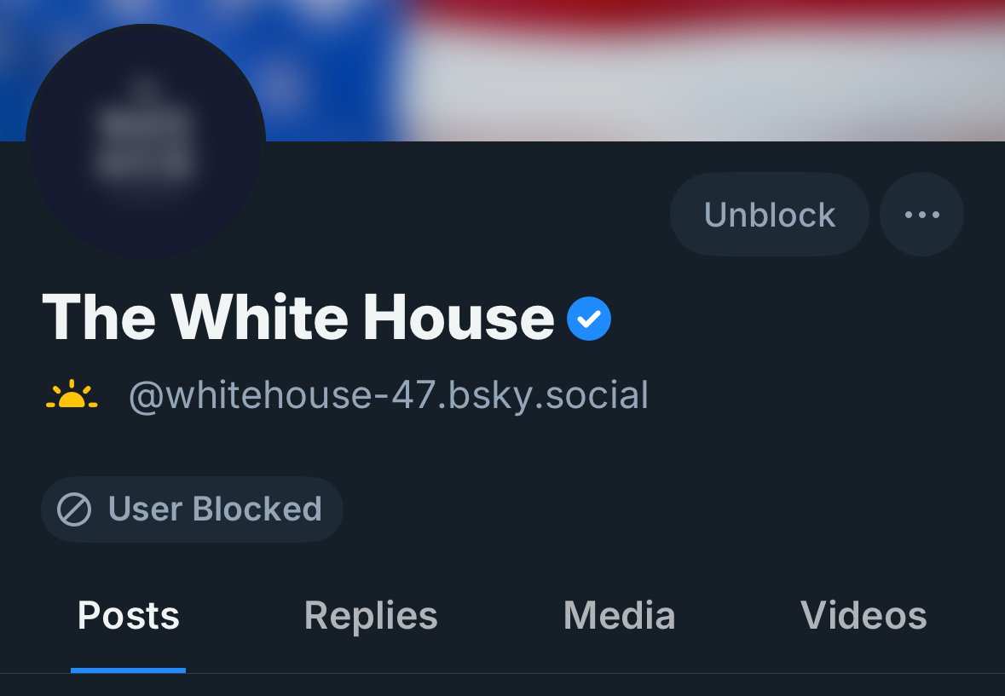Click the Unblock button

[769, 215]
